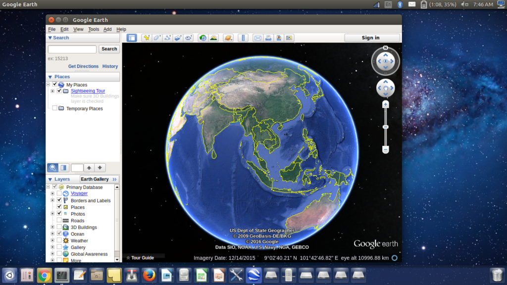Click the Print toolbar icon
The width and height of the screenshot is (507, 285).
point(268,38)
